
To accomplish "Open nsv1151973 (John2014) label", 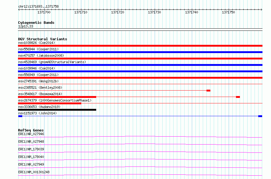I will (x=37, y=113).
